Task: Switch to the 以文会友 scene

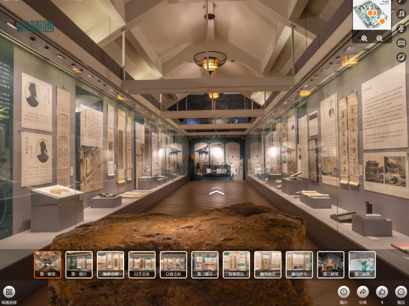Action: [142, 264]
